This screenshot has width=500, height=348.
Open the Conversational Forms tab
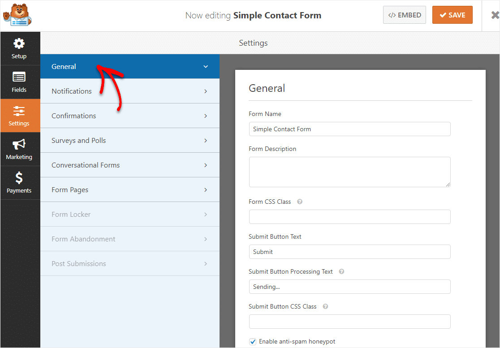coord(130,165)
